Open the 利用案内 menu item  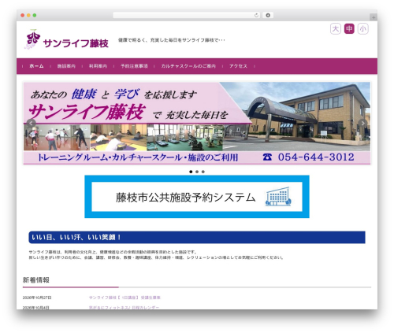[98, 66]
